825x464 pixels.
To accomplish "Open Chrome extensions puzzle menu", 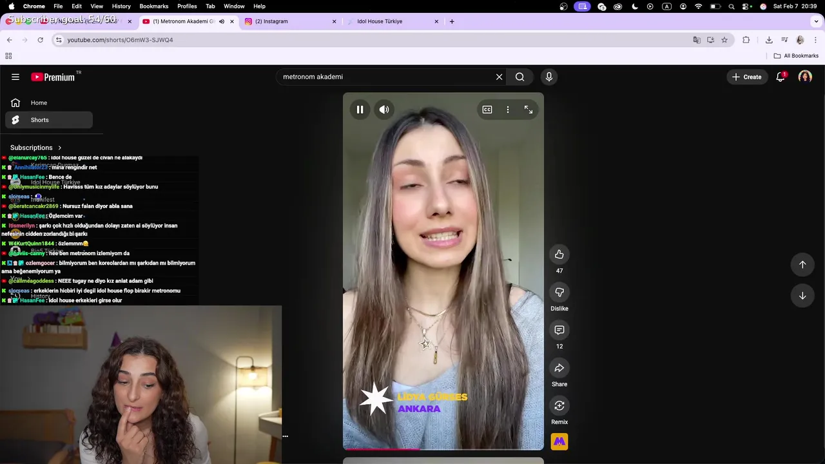I will [746, 40].
